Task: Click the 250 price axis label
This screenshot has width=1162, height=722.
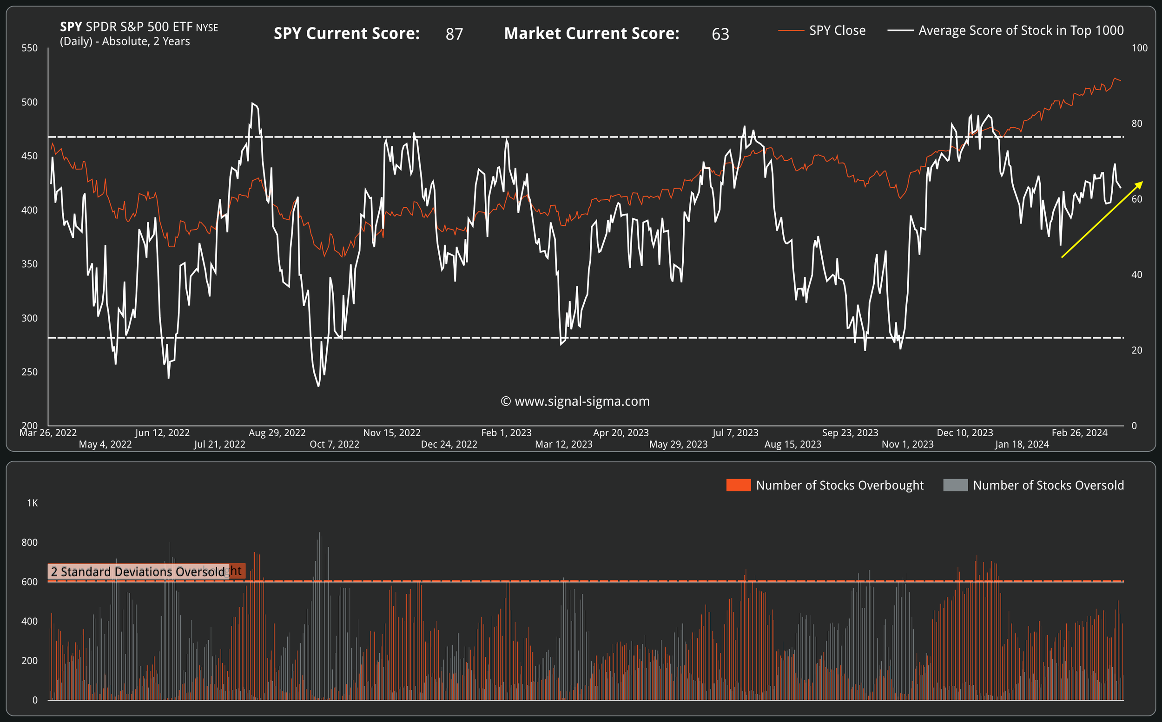Action: (30, 372)
